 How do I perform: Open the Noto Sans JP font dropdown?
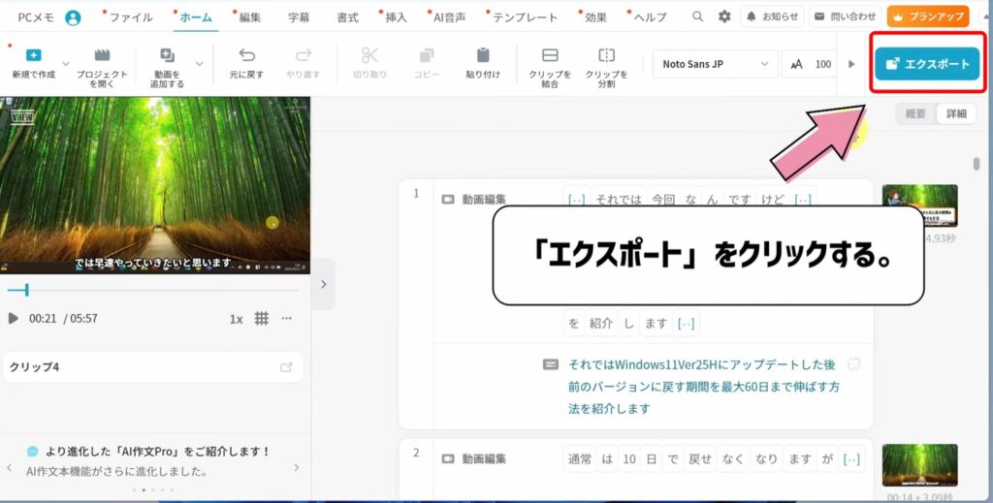(715, 64)
